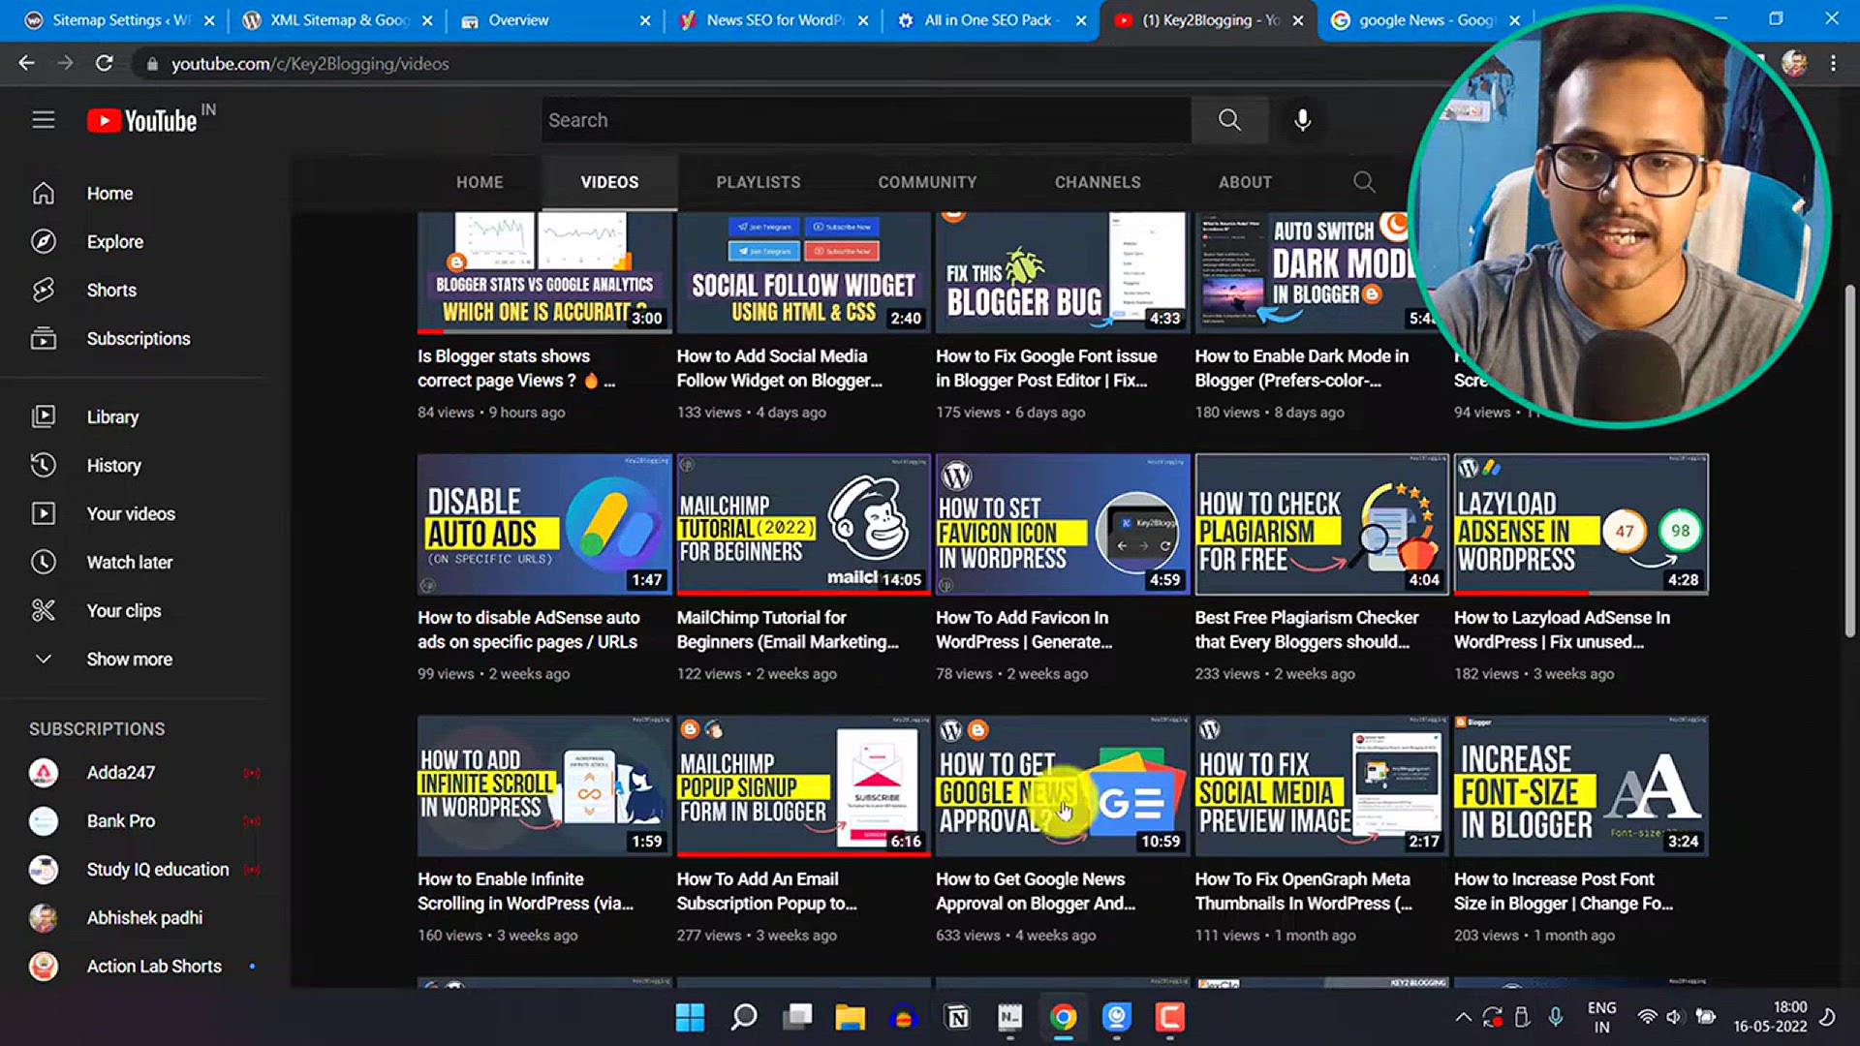
Task: Switch to the PLAYLISTS tab
Action: [x=759, y=182]
